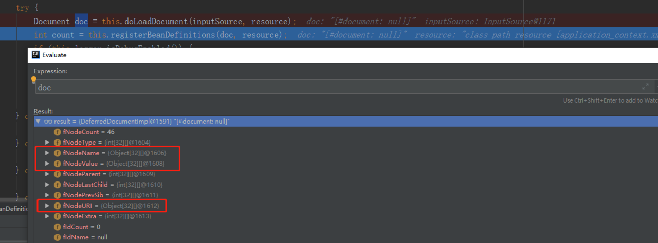Click the field icon next to fNodeType
Image resolution: width=658 pixels, height=243 pixels.
[x=58, y=142]
